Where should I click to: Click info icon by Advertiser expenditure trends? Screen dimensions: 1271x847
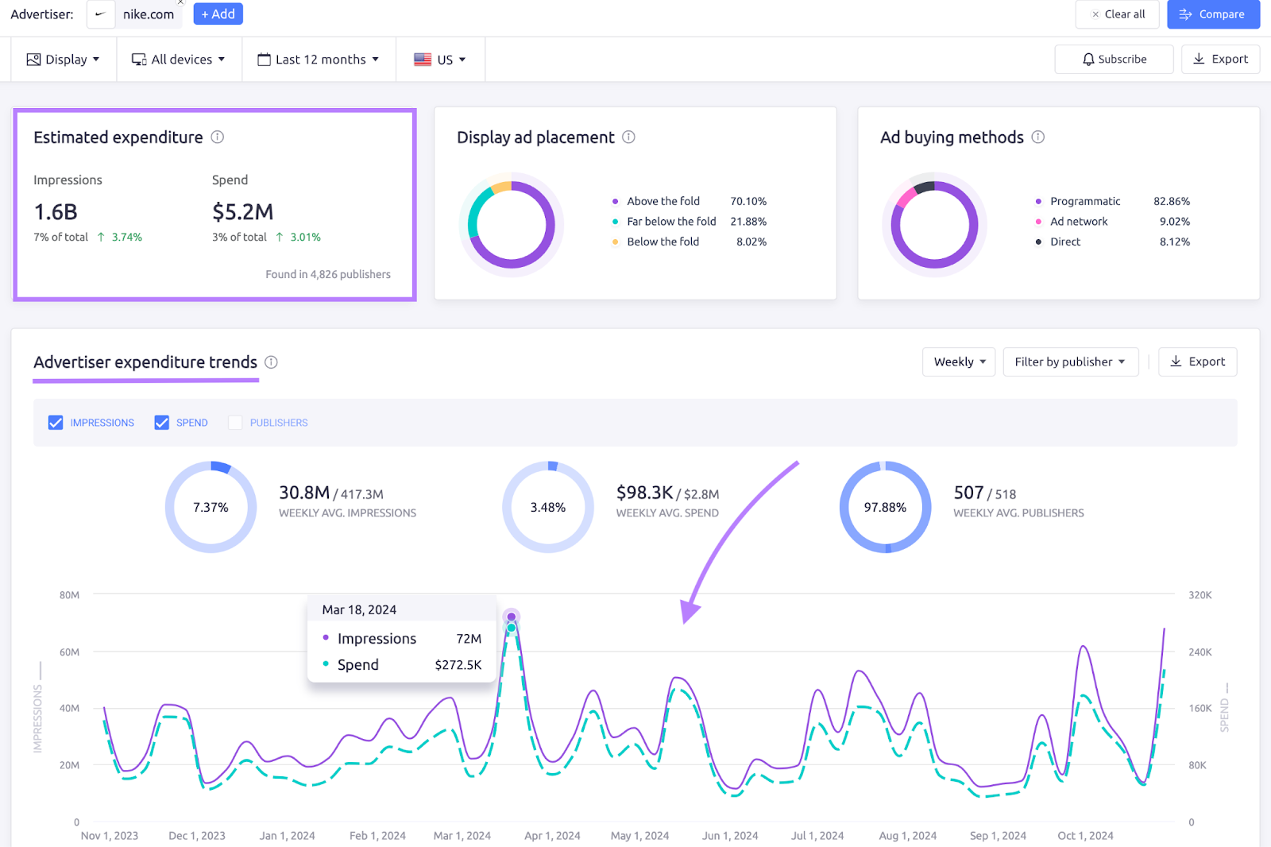(271, 362)
